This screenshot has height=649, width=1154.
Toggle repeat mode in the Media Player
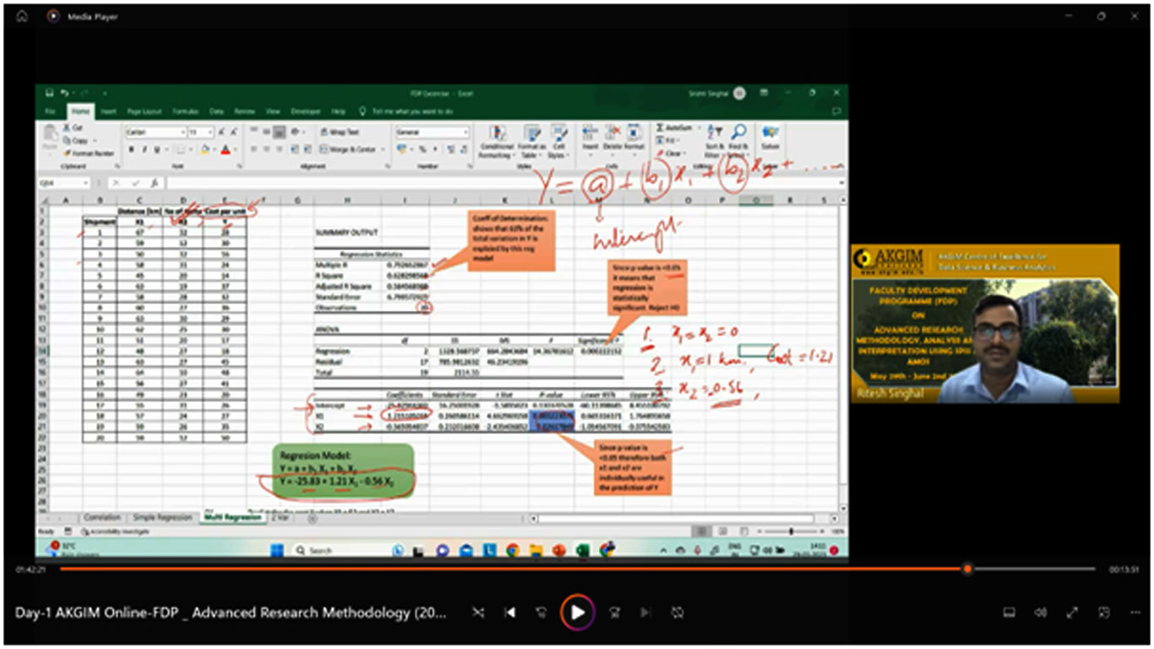(677, 613)
